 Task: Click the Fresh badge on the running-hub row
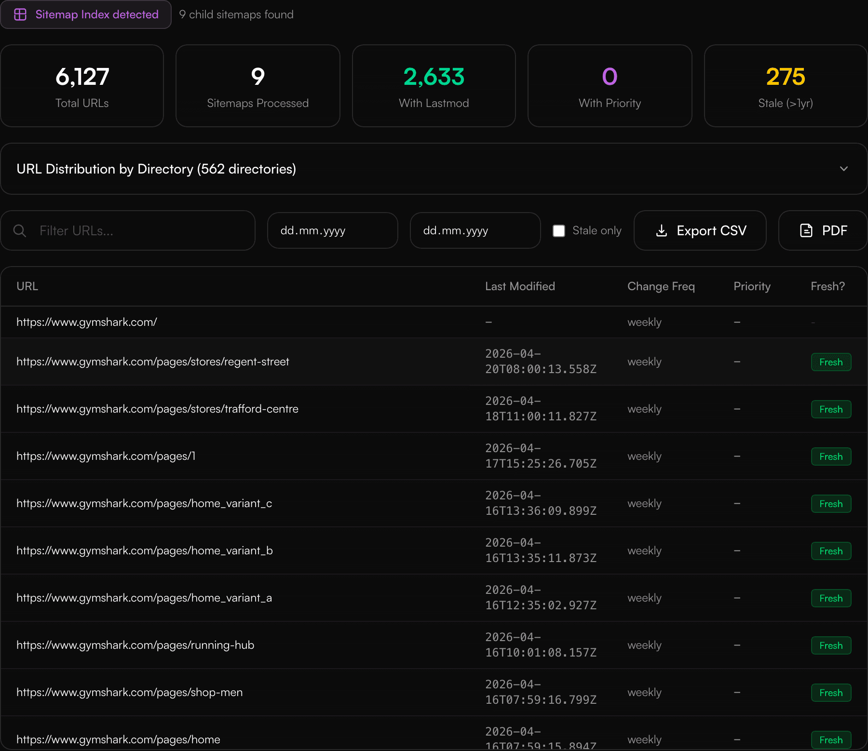tap(831, 645)
